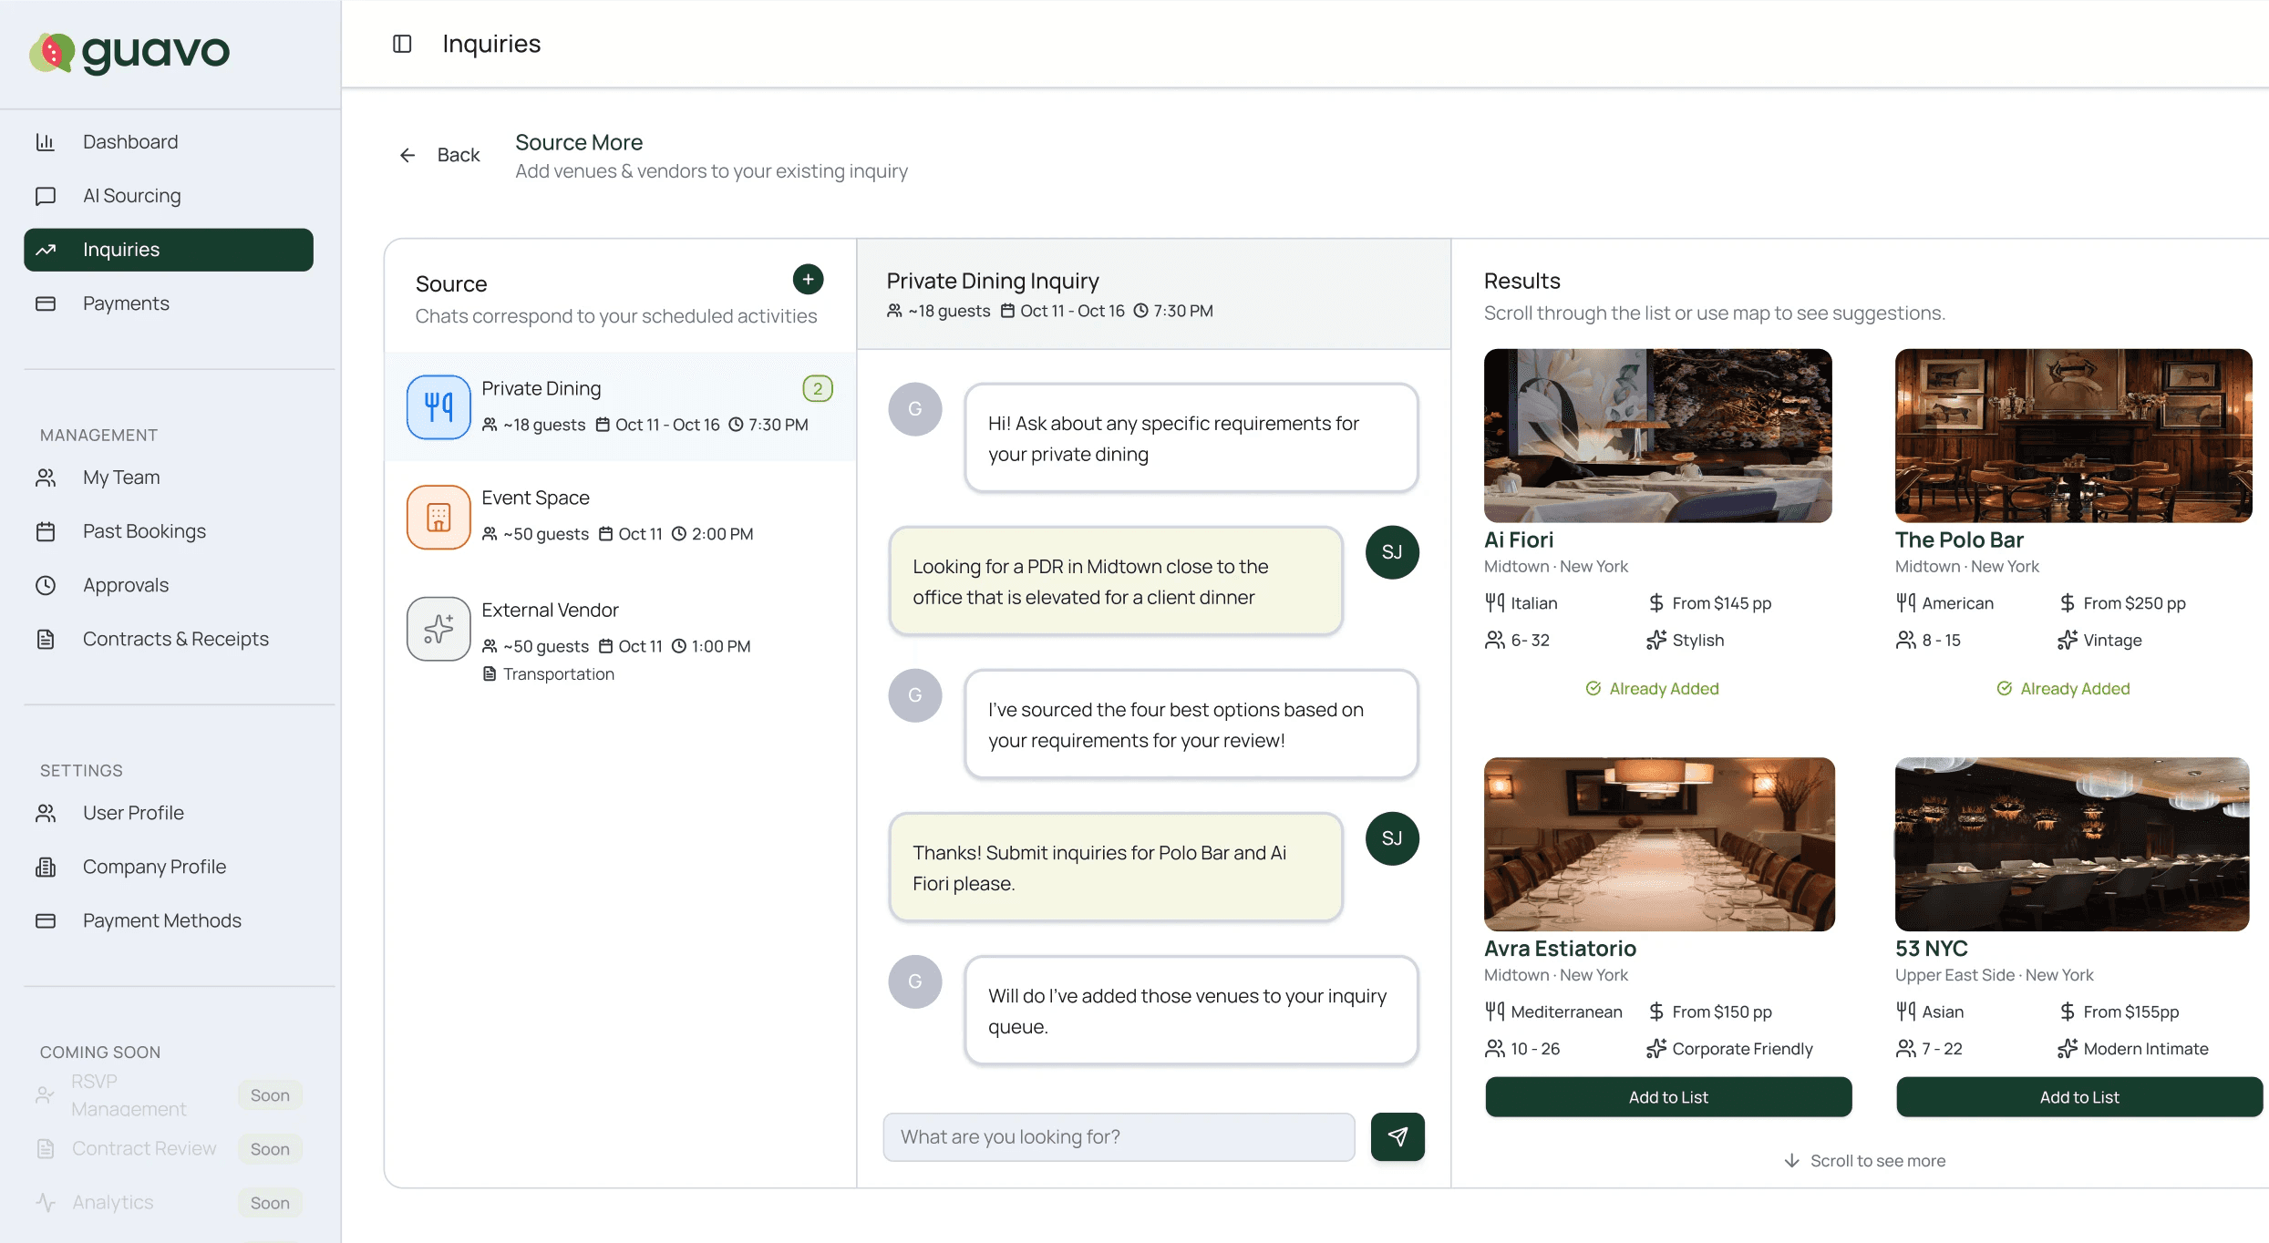
Task: Click the Past Bookings calendar icon
Action: click(46, 531)
